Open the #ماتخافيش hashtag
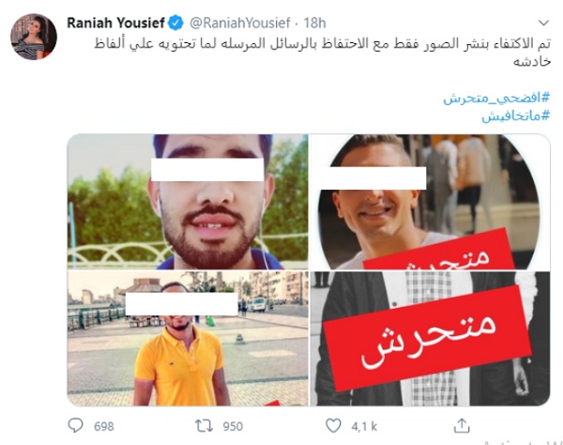563x445 pixels. tap(515, 115)
